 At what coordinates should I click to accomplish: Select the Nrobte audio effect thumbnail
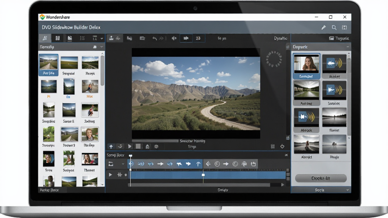(334, 66)
